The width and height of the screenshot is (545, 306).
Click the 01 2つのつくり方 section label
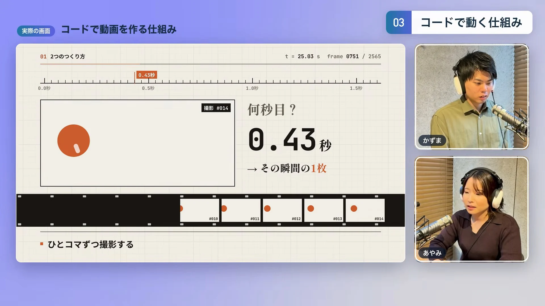click(x=62, y=57)
